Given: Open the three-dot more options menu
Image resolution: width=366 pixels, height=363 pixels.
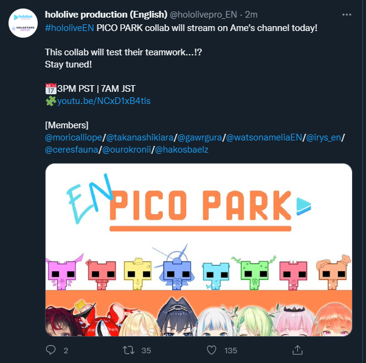Looking at the screenshot, I should pyautogui.click(x=347, y=15).
